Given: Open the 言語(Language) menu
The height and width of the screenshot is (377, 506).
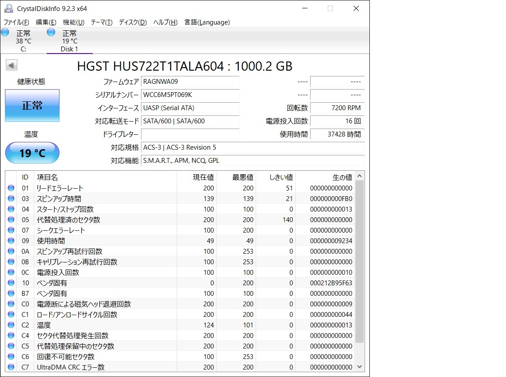Looking at the screenshot, I should pyautogui.click(x=207, y=22).
